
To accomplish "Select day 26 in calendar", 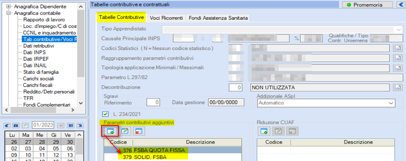I will 12,142.
